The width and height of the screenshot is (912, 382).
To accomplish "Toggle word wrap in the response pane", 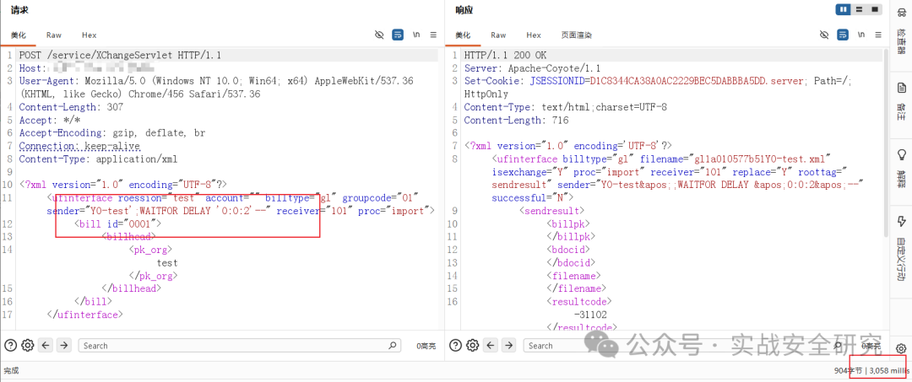I will coord(843,35).
